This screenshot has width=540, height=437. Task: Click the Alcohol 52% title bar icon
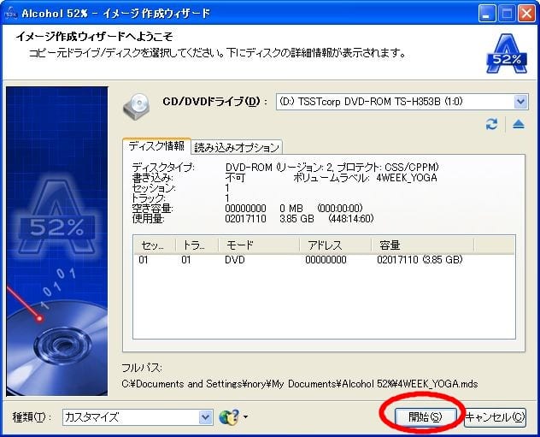click(x=11, y=13)
